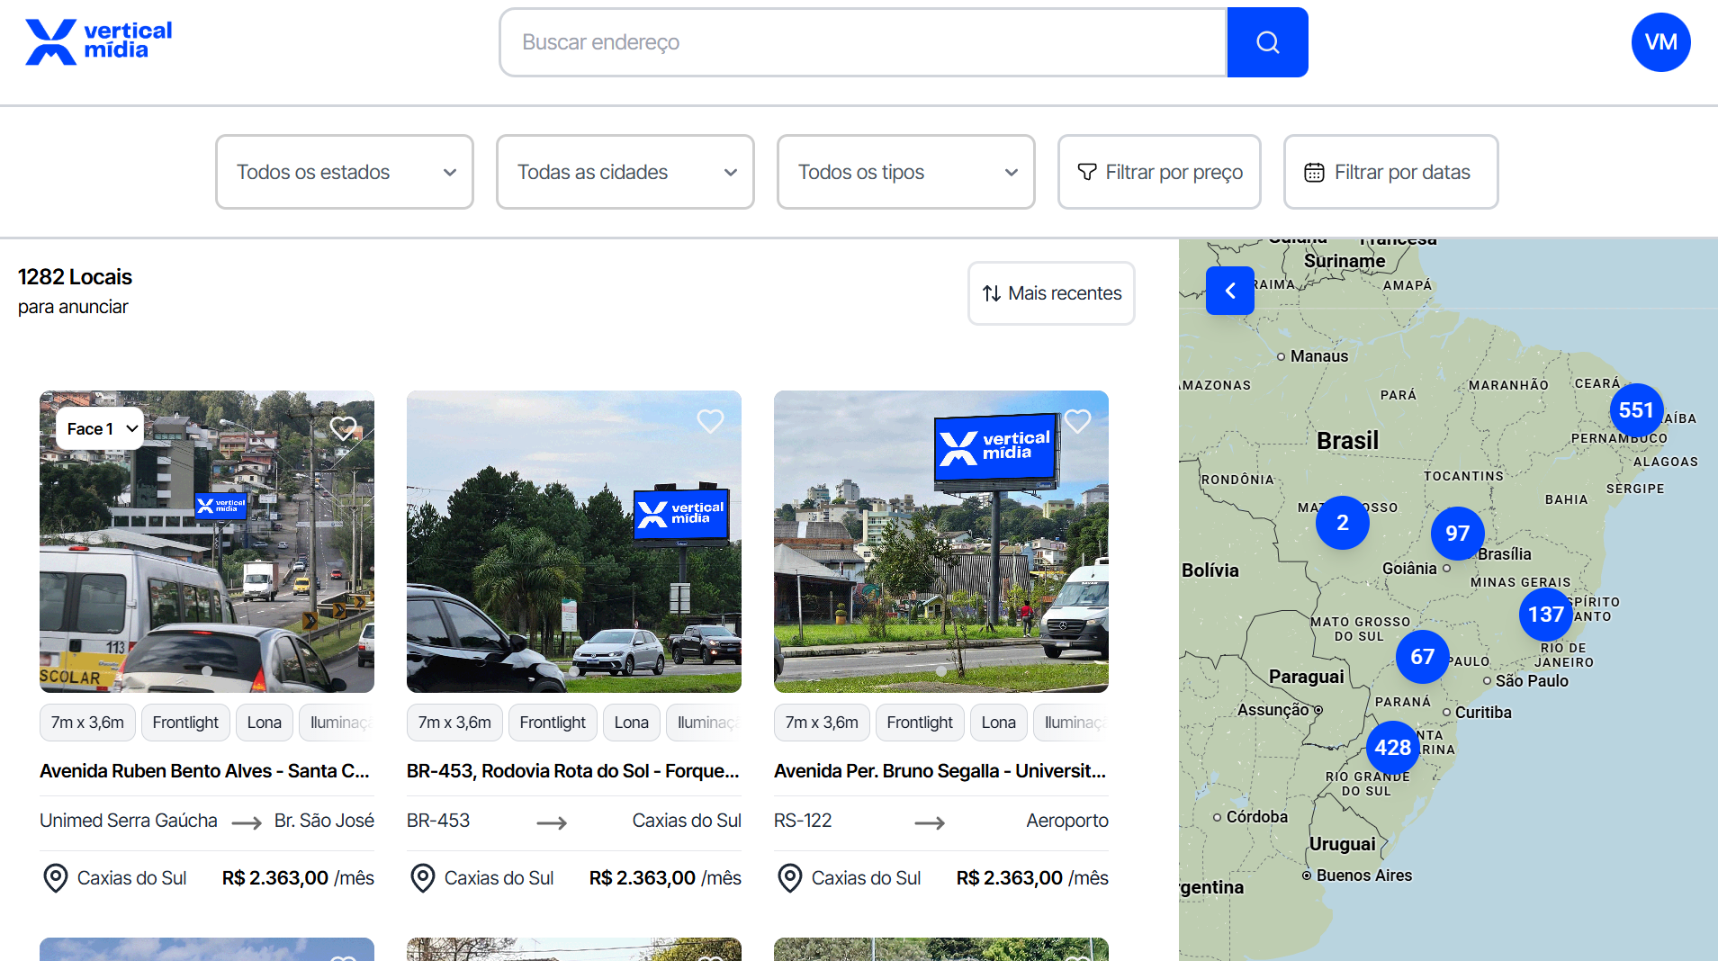Toggle the heart on the BR-453 listing
This screenshot has width=1718, height=961.
pyautogui.click(x=710, y=421)
